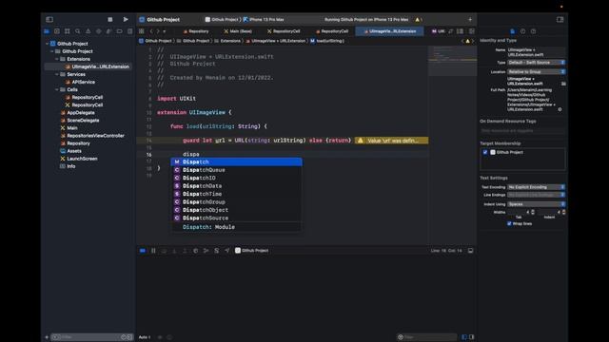Viewport: 609px width, 342px height.
Task: Select iPhone 13 Pro Max run destination
Action: tap(264, 19)
